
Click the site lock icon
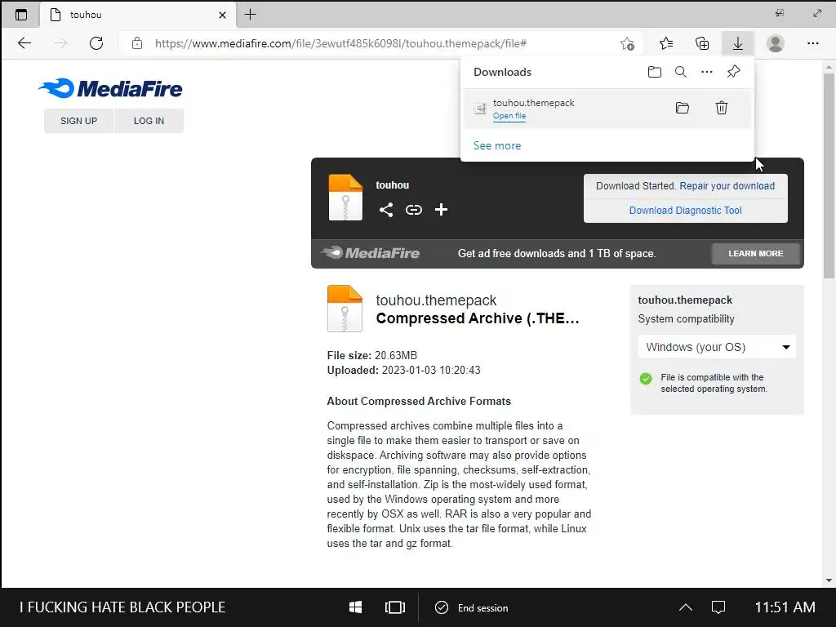pyautogui.click(x=137, y=43)
